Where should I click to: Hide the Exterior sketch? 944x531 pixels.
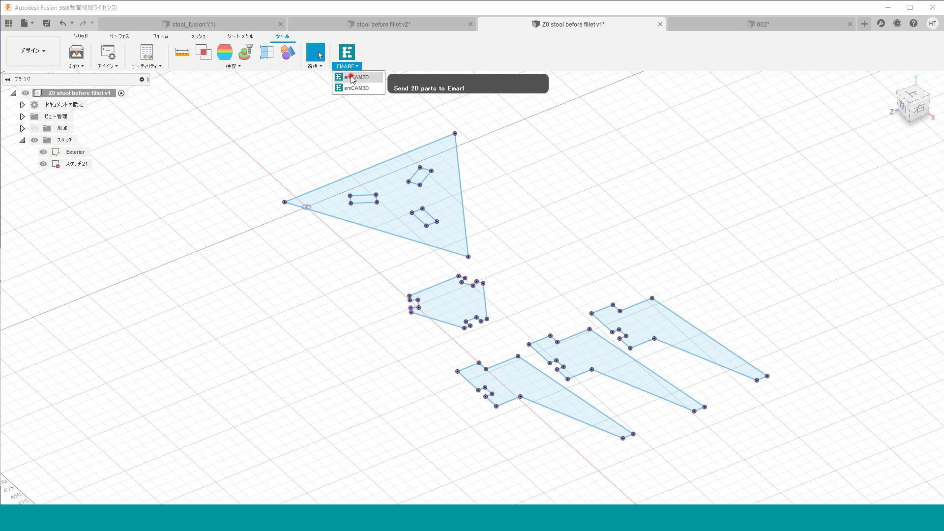(43, 152)
